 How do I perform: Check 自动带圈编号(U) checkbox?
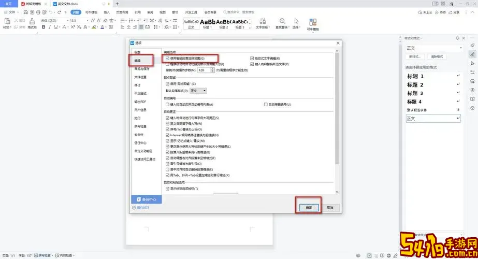click(266, 104)
